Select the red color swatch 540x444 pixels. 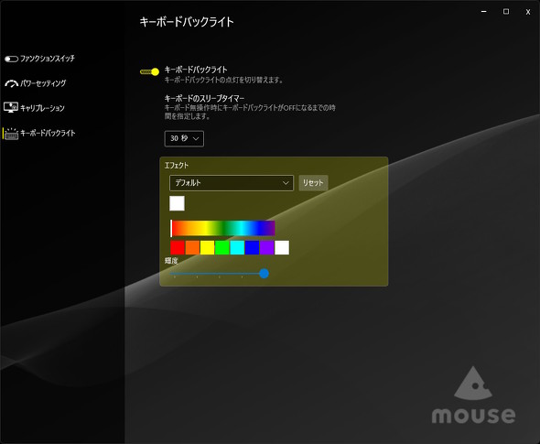[x=178, y=248]
